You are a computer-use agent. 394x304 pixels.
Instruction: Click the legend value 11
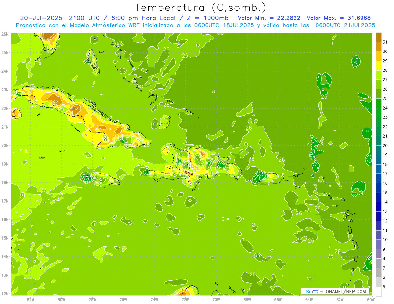click(385, 230)
